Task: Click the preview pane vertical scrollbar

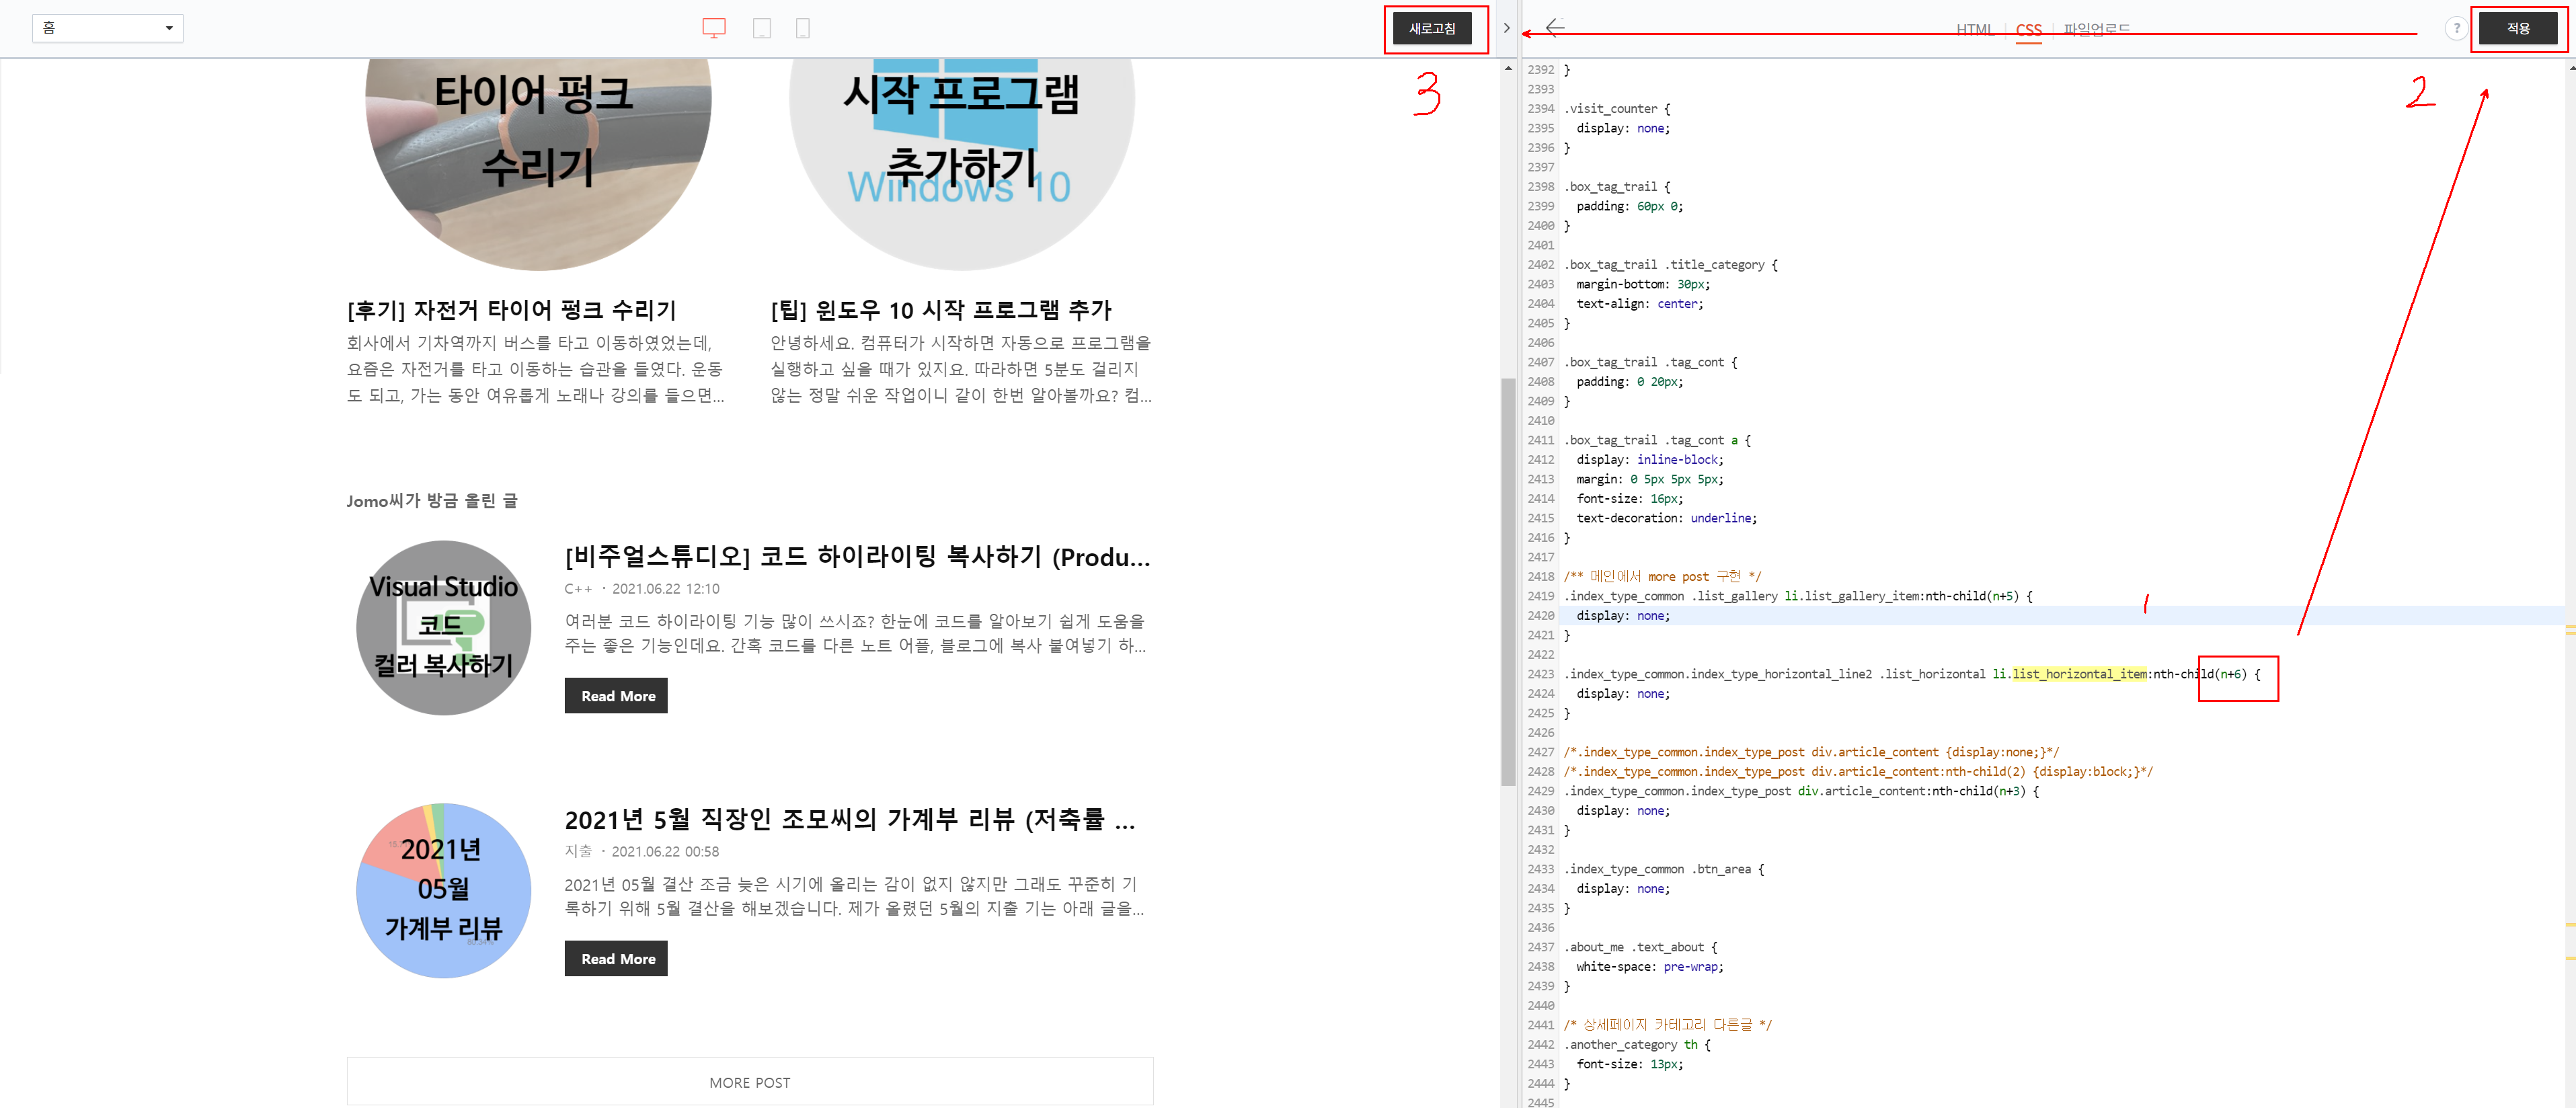Action: [x=1507, y=580]
